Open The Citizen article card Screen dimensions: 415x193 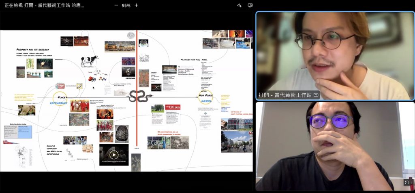[x=172, y=107]
